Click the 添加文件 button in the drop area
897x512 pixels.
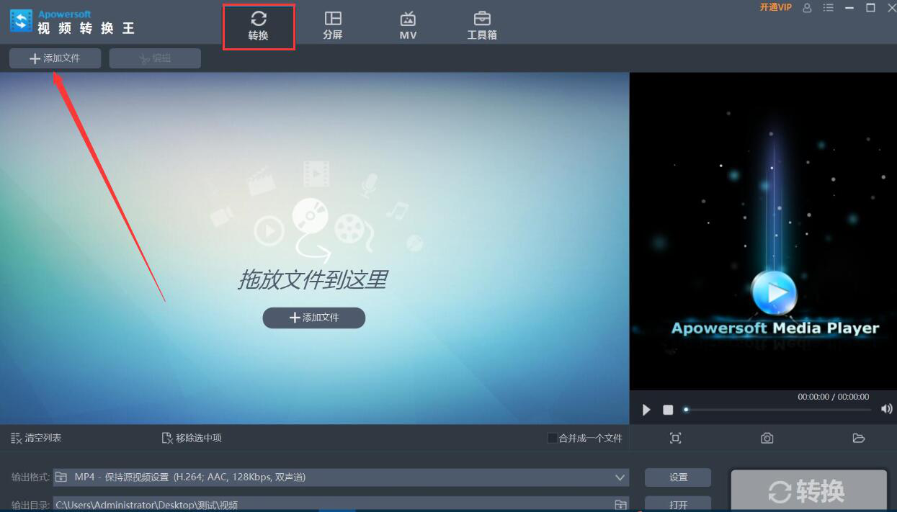coord(314,318)
